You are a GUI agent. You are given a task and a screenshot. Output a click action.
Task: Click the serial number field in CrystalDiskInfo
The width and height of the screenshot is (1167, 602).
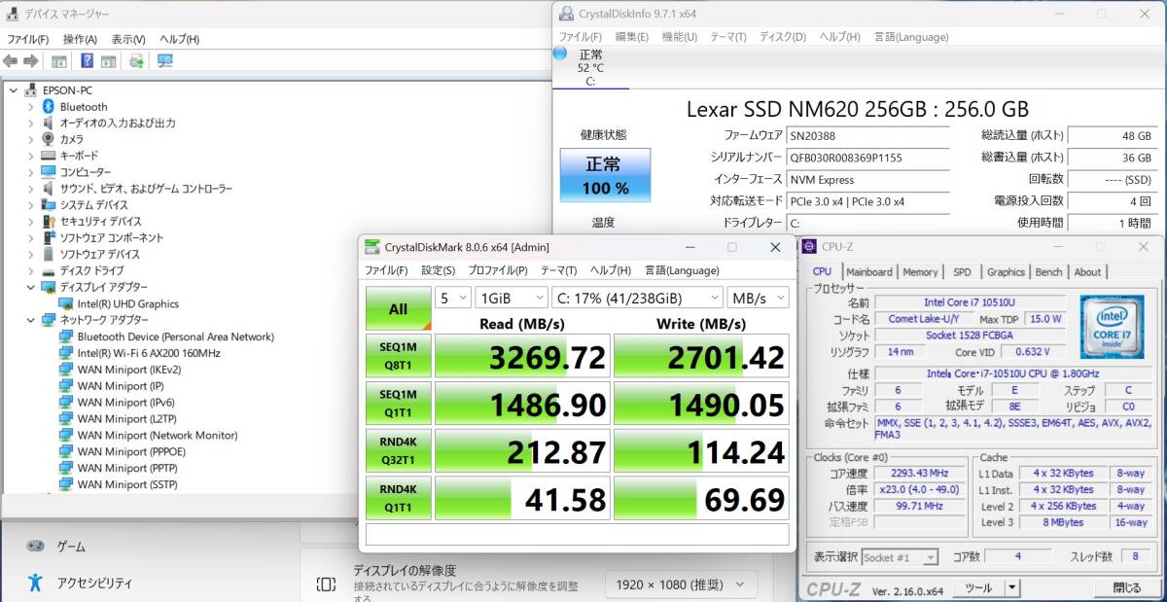(867, 158)
